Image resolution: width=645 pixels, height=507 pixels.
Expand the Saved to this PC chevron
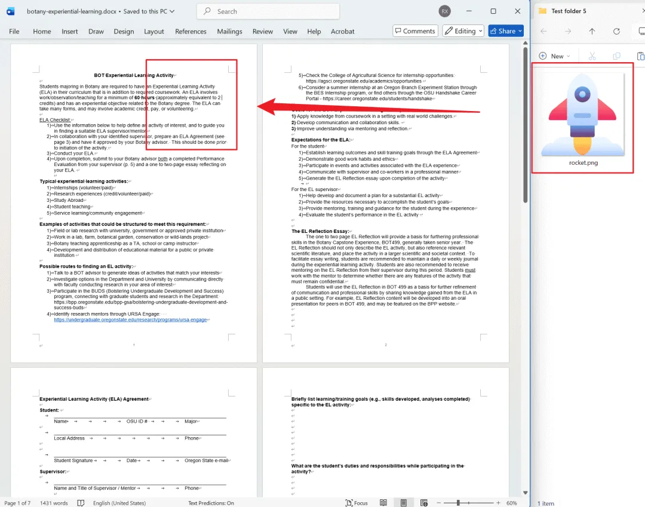click(172, 11)
